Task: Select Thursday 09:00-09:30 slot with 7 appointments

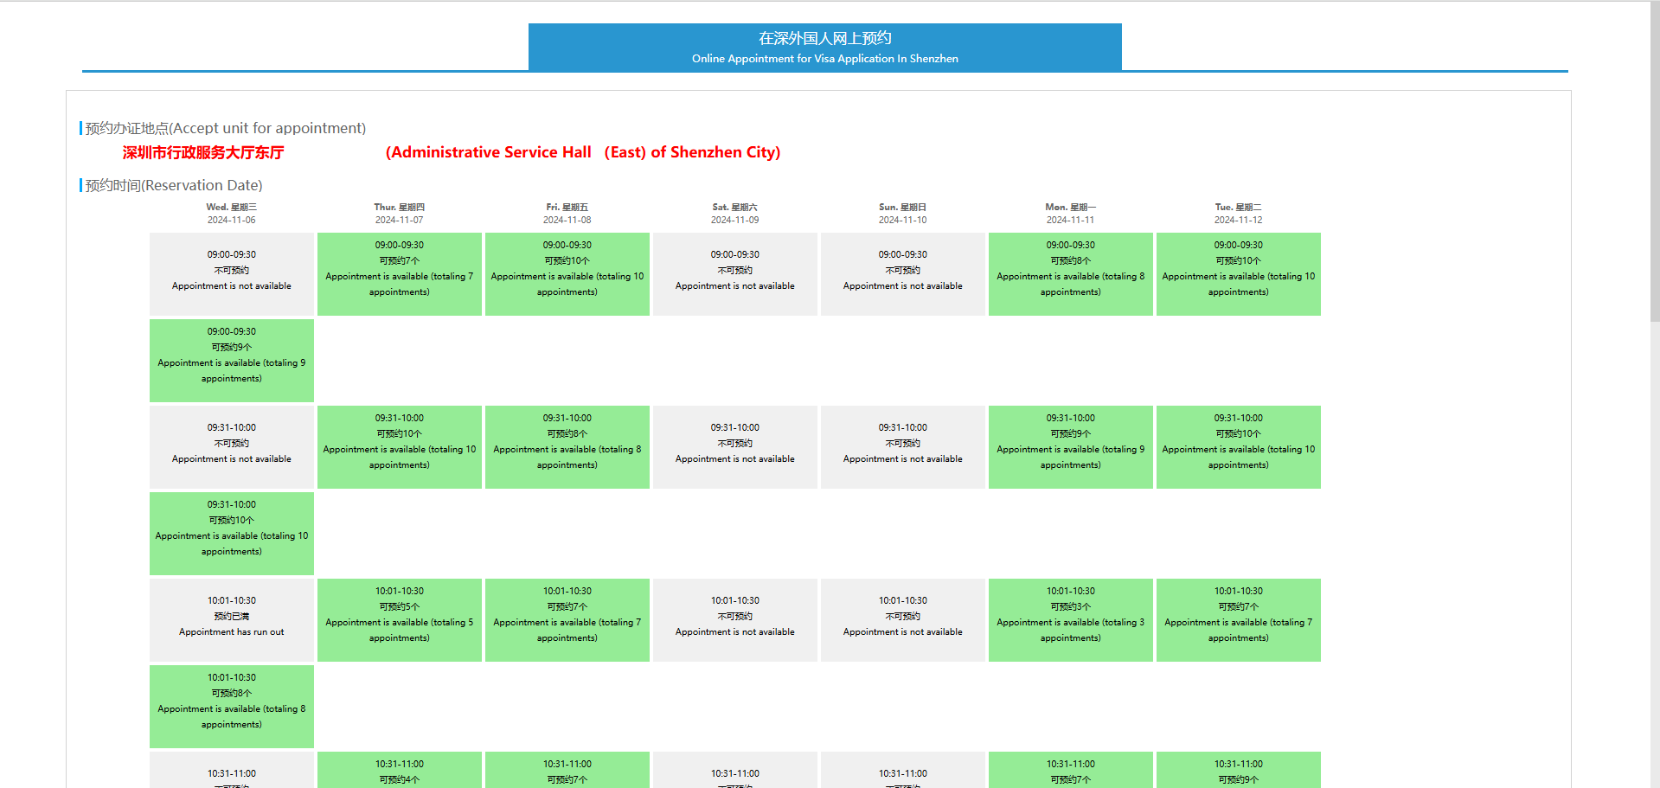Action: [399, 273]
